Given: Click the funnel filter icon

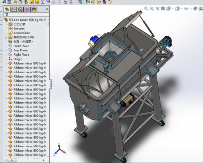Looking at the screenshot, I should (x=7, y=14).
